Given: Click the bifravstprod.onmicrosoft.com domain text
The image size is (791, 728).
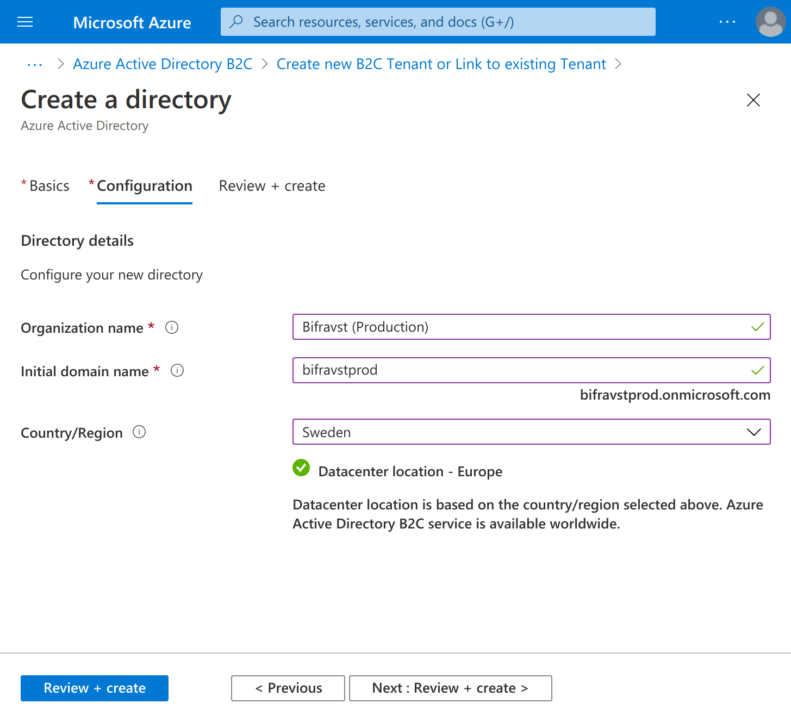Looking at the screenshot, I should pyautogui.click(x=675, y=395).
